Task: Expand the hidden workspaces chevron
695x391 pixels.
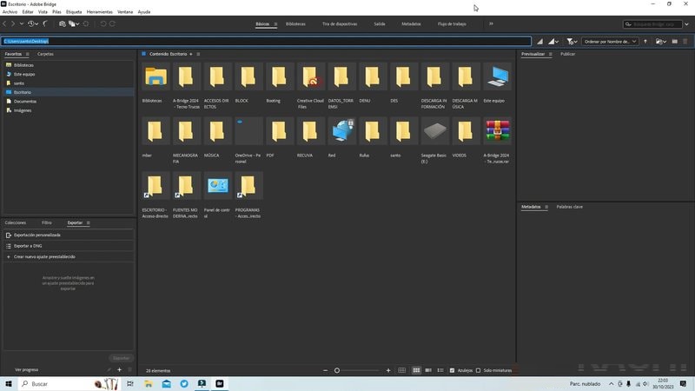Action: (x=491, y=24)
